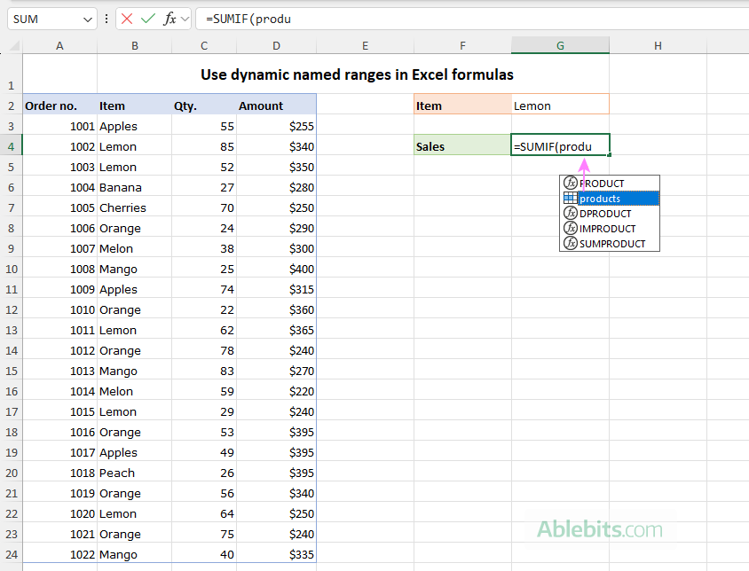749x571 pixels.
Task: Select the column G header
Action: tap(560, 43)
